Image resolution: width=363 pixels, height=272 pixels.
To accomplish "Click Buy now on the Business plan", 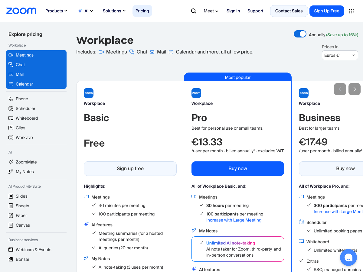I will point(331,169).
